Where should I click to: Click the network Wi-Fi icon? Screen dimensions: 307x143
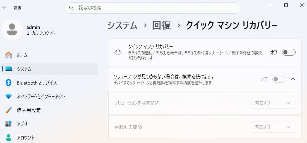click(9, 96)
